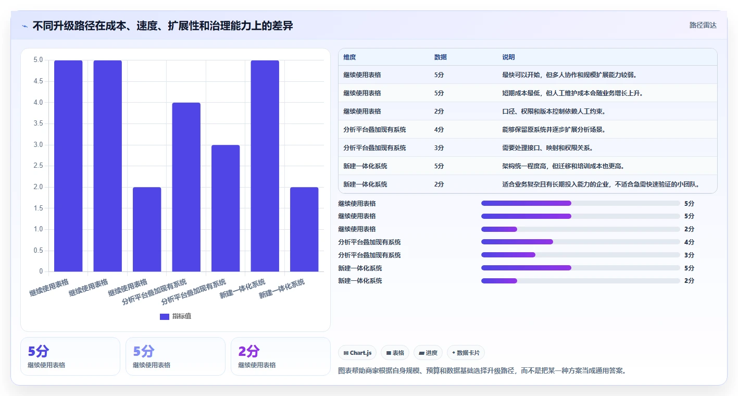The height and width of the screenshot is (396, 738).
Task: Click the 2分 progress bar for 新建一体化系统
Action: click(x=581, y=281)
